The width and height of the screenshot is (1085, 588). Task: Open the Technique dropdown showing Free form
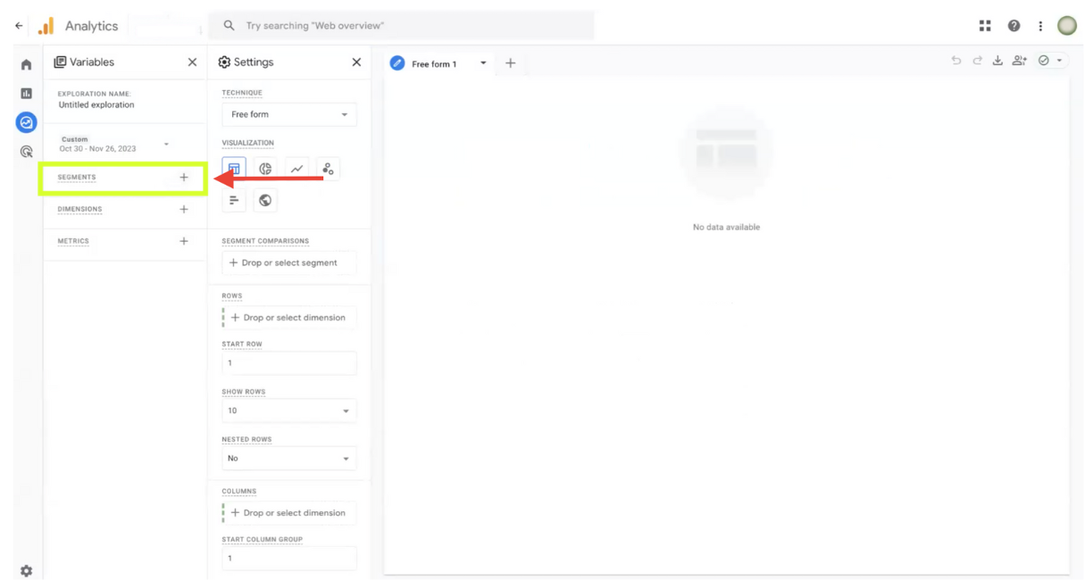click(x=288, y=114)
